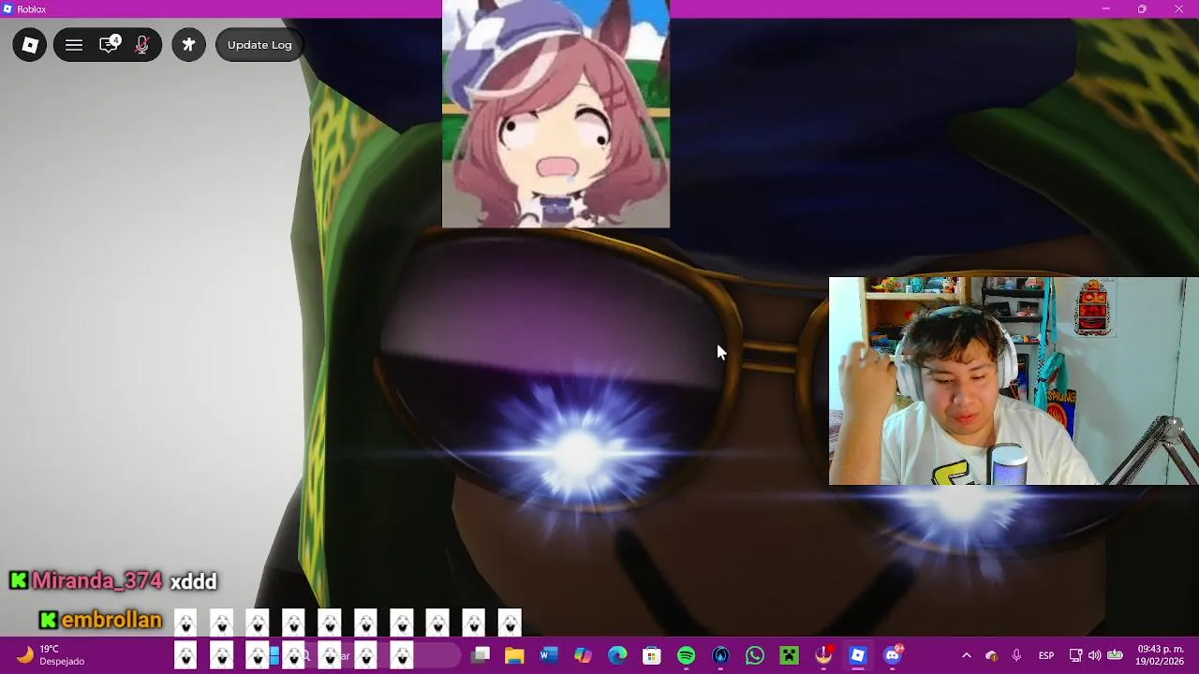Open the Update Log

tap(259, 45)
